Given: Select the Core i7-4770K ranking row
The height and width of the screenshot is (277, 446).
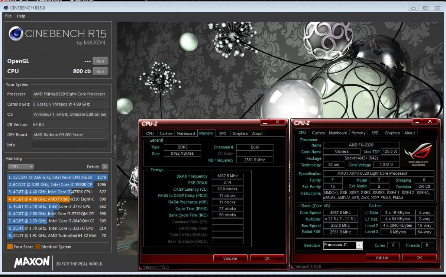Looking at the screenshot, I should [57, 192].
